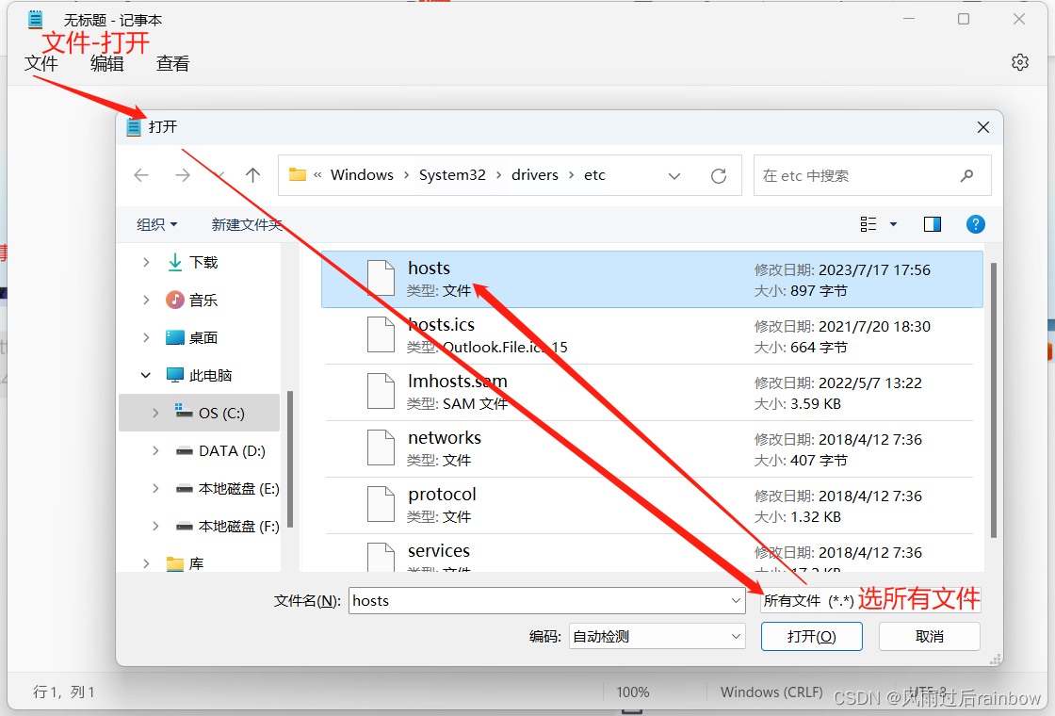
Task: Expand the 音乐 tree node
Action: (x=146, y=300)
